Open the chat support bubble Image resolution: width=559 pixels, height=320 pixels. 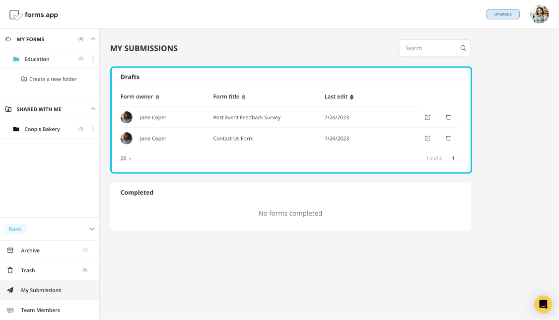click(x=543, y=304)
